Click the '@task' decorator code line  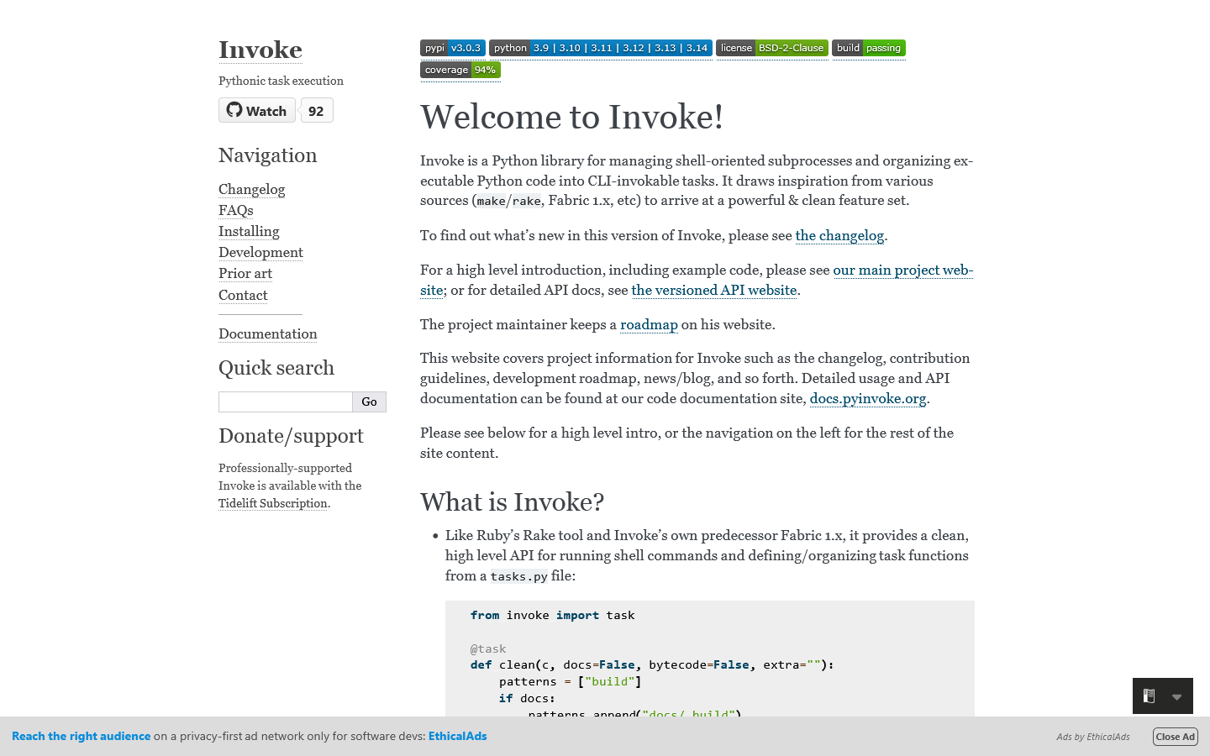coord(488,648)
